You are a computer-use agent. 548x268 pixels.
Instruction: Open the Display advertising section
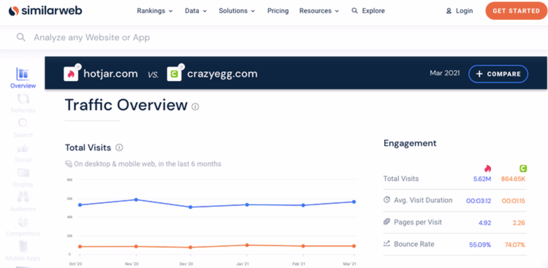tap(23, 174)
